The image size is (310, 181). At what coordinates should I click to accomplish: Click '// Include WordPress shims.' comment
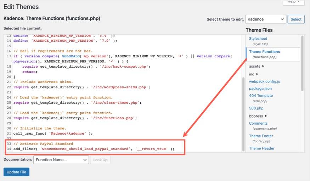tap(43, 82)
